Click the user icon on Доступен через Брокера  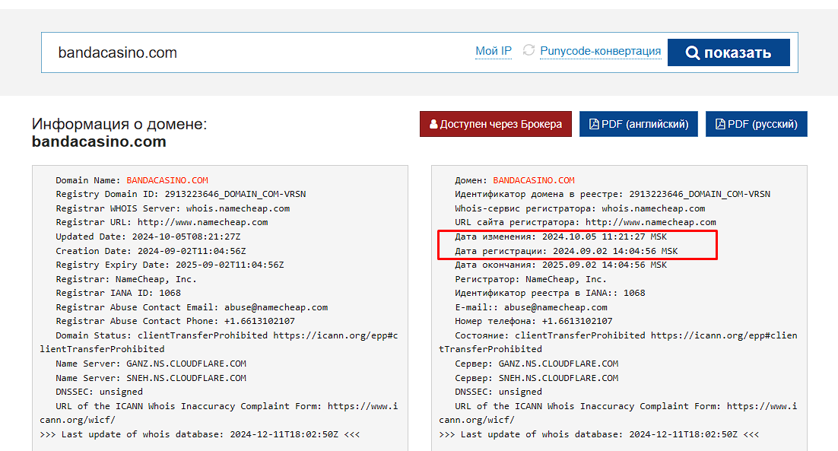(x=433, y=124)
